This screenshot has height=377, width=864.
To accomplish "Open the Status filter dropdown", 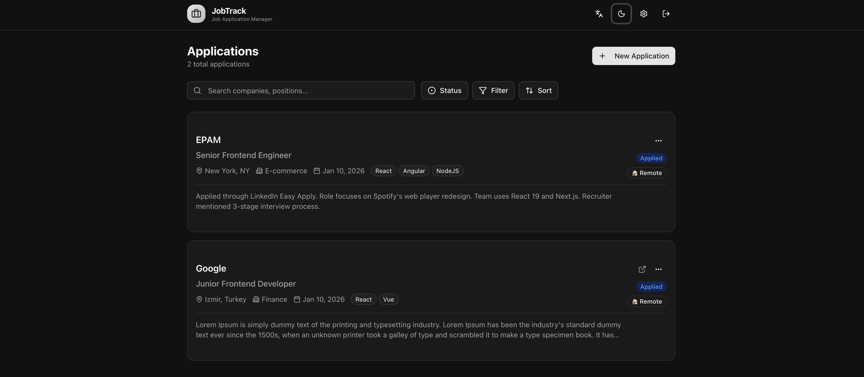I will [444, 90].
